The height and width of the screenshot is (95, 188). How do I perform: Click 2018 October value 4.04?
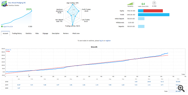point(136,82)
